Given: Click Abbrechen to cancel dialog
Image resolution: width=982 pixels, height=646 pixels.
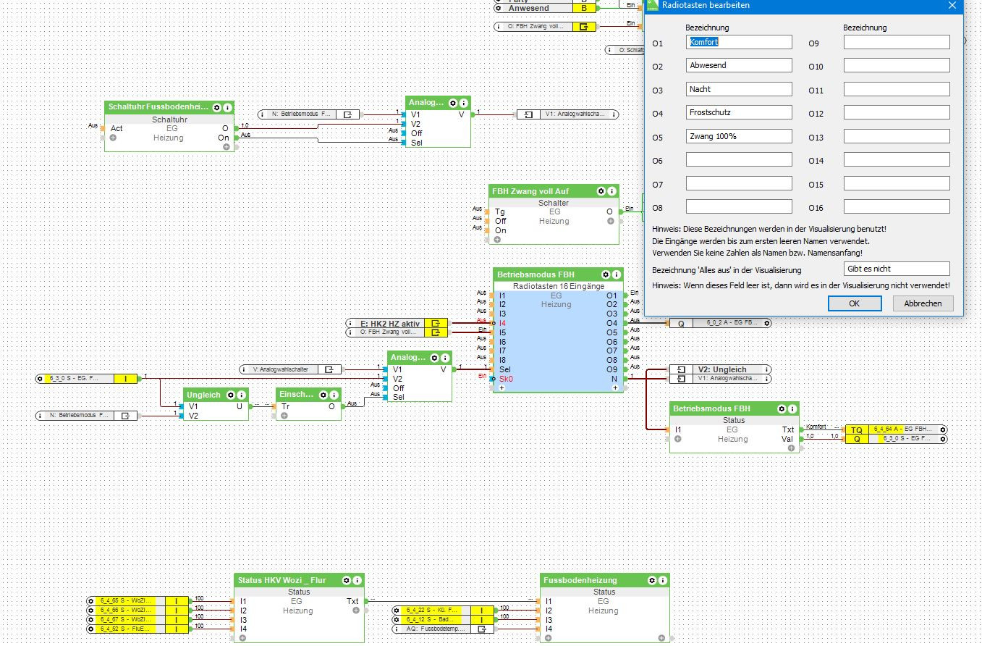Looking at the screenshot, I should click(x=923, y=303).
